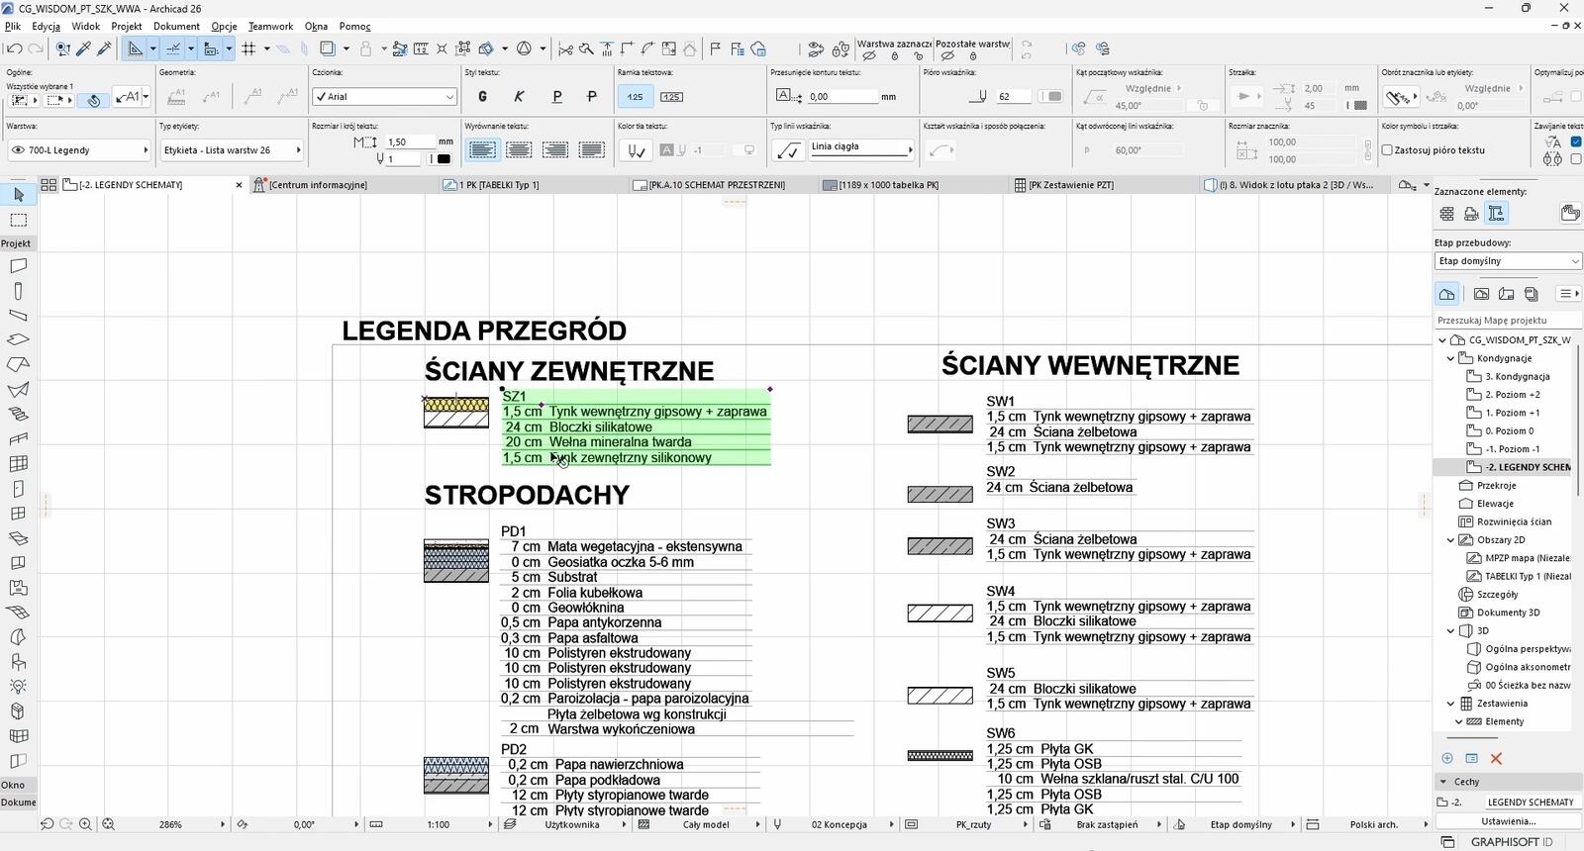
Task: Select the Marquee tool in toolbox
Action: tap(18, 220)
